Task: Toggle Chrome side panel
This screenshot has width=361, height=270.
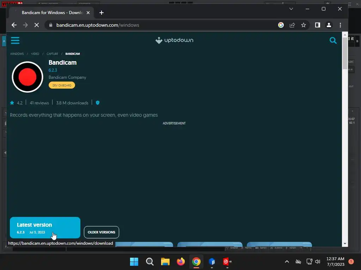Action: point(318,25)
